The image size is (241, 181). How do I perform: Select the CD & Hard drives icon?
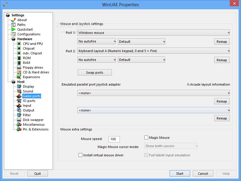(x=19, y=72)
